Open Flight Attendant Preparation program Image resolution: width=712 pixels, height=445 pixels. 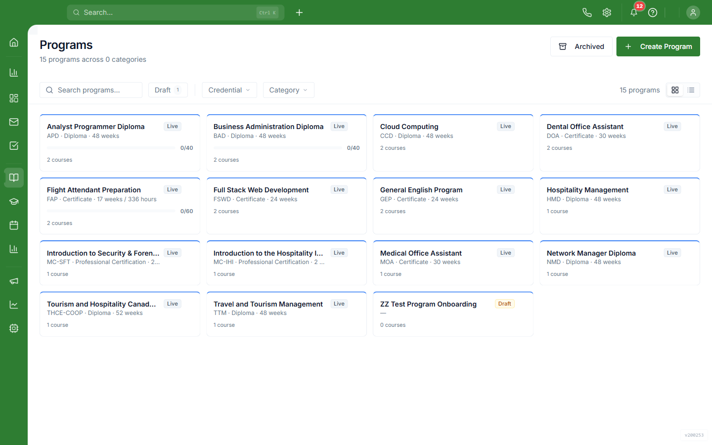click(x=120, y=206)
